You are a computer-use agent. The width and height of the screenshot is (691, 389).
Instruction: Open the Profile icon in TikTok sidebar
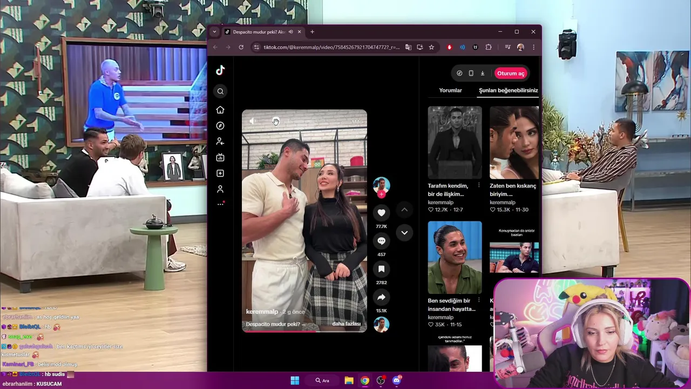(x=220, y=189)
